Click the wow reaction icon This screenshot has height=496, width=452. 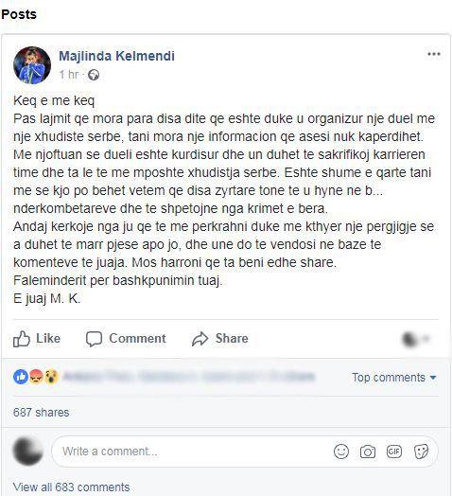pos(51,377)
